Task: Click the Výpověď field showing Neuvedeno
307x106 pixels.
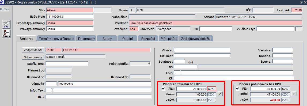Action: [104, 84]
